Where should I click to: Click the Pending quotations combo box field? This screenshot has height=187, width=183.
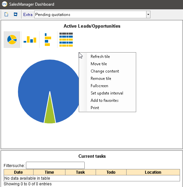point(90,15)
